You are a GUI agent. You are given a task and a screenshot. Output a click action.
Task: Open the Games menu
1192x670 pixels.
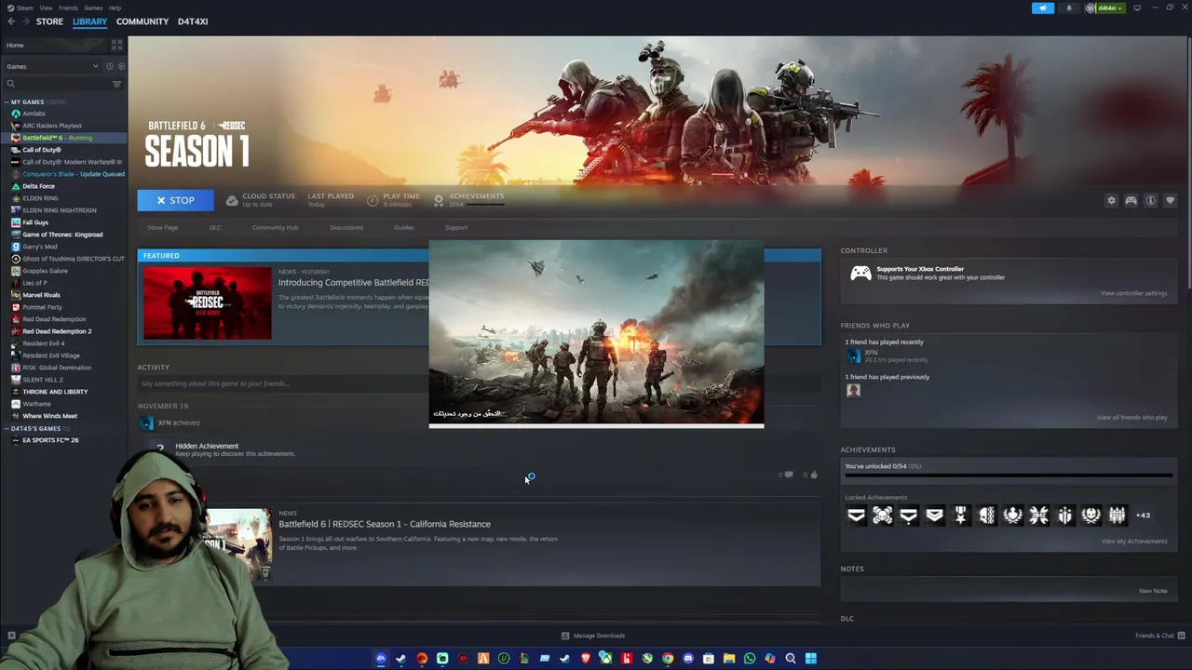[93, 7]
